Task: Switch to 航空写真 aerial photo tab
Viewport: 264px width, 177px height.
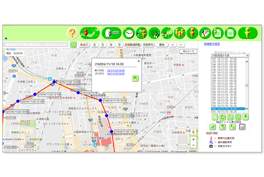Action: coord(18,53)
